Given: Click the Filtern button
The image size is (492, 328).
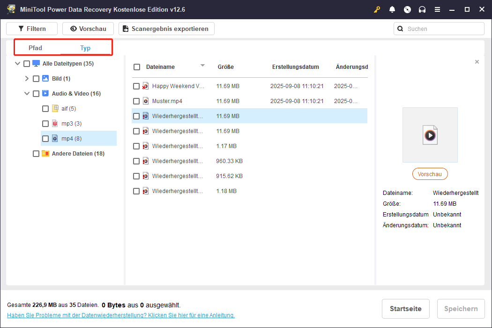Looking at the screenshot, I should coord(32,29).
